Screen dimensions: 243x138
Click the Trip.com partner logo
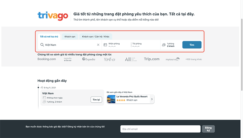point(152,59)
